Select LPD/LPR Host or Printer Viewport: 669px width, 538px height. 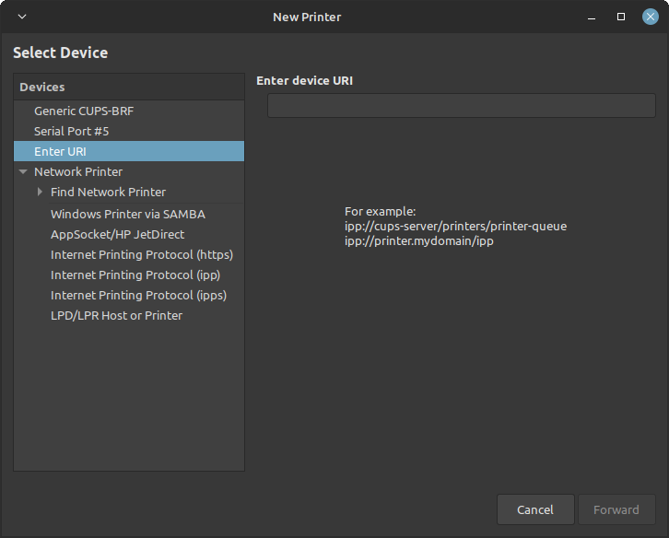[116, 315]
